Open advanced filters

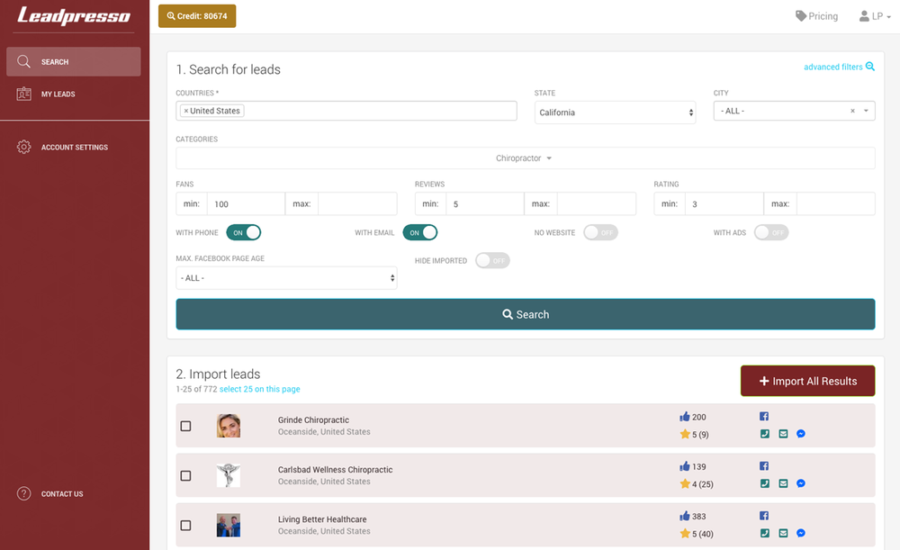839,67
